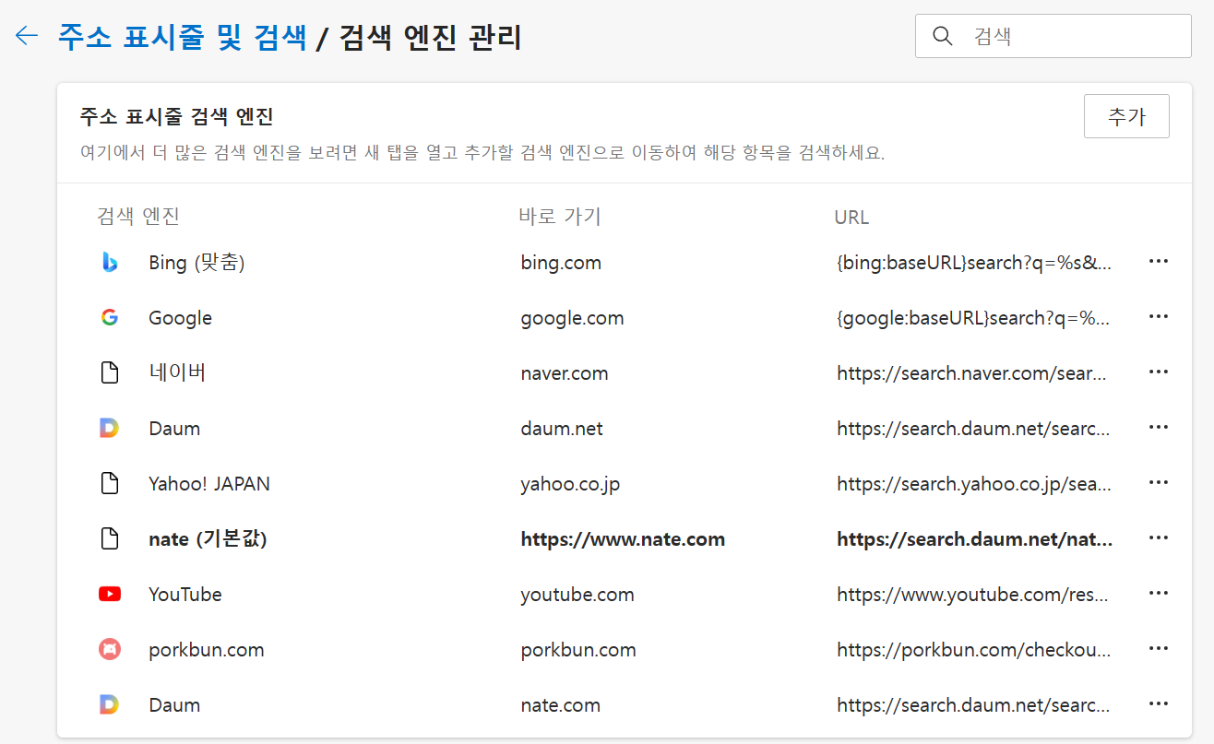Click Daum icon in daum.net row
This screenshot has width=1214, height=744.
pos(110,429)
